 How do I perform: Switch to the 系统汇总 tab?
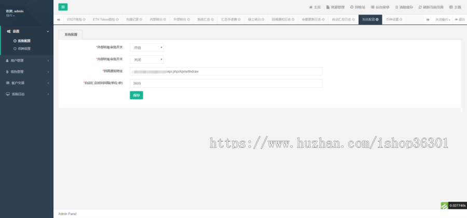(x=203, y=19)
